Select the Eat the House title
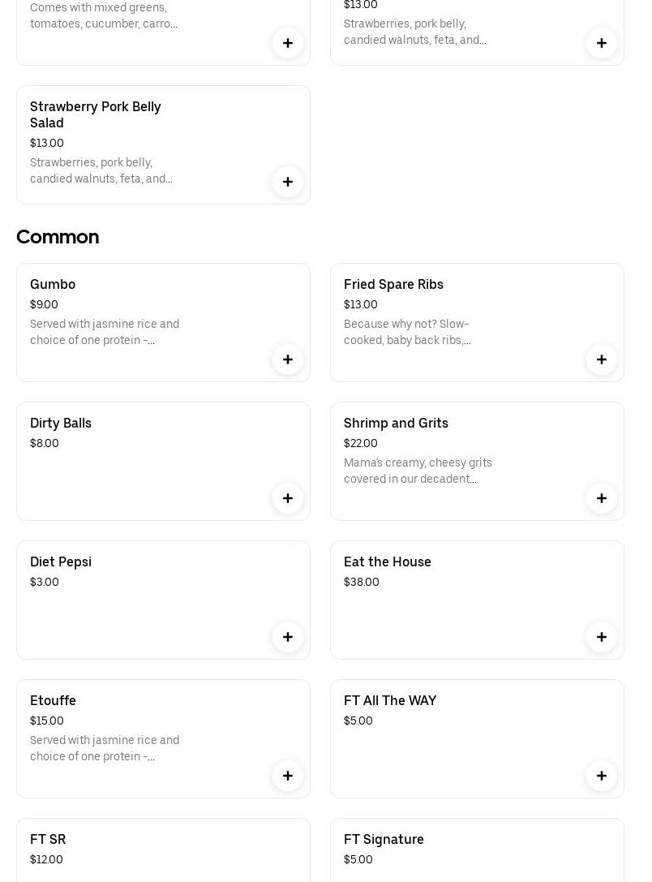Image resolution: width=652 pixels, height=882 pixels. coord(388,562)
